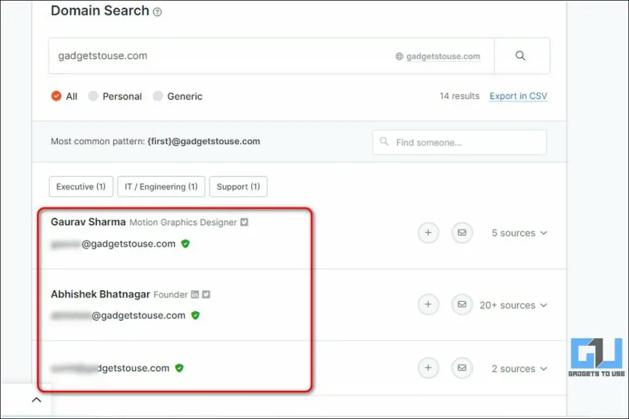Click the LinkedIn icon for Abhishek Bhatnagar
This screenshot has height=419, width=629.
(195, 294)
